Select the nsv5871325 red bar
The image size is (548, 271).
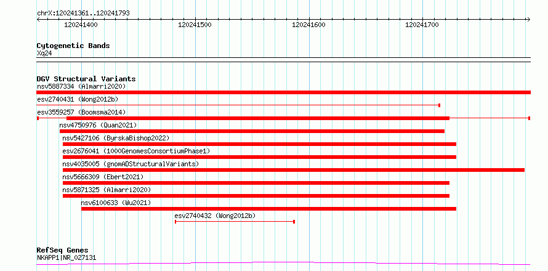pos(256,196)
